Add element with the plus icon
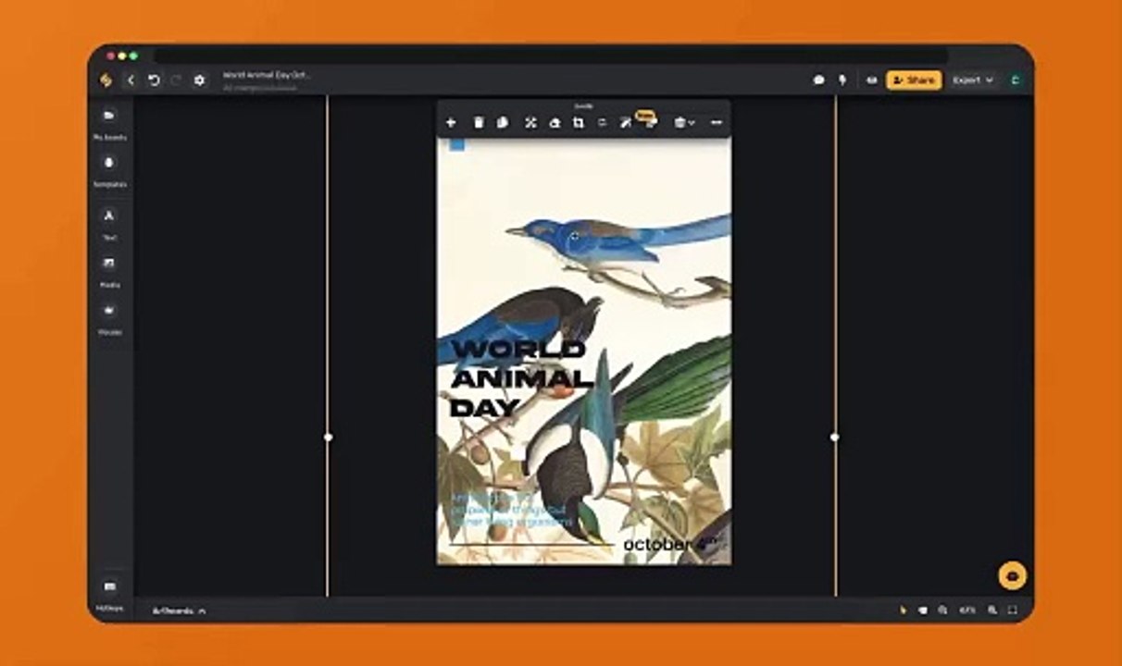 [451, 122]
